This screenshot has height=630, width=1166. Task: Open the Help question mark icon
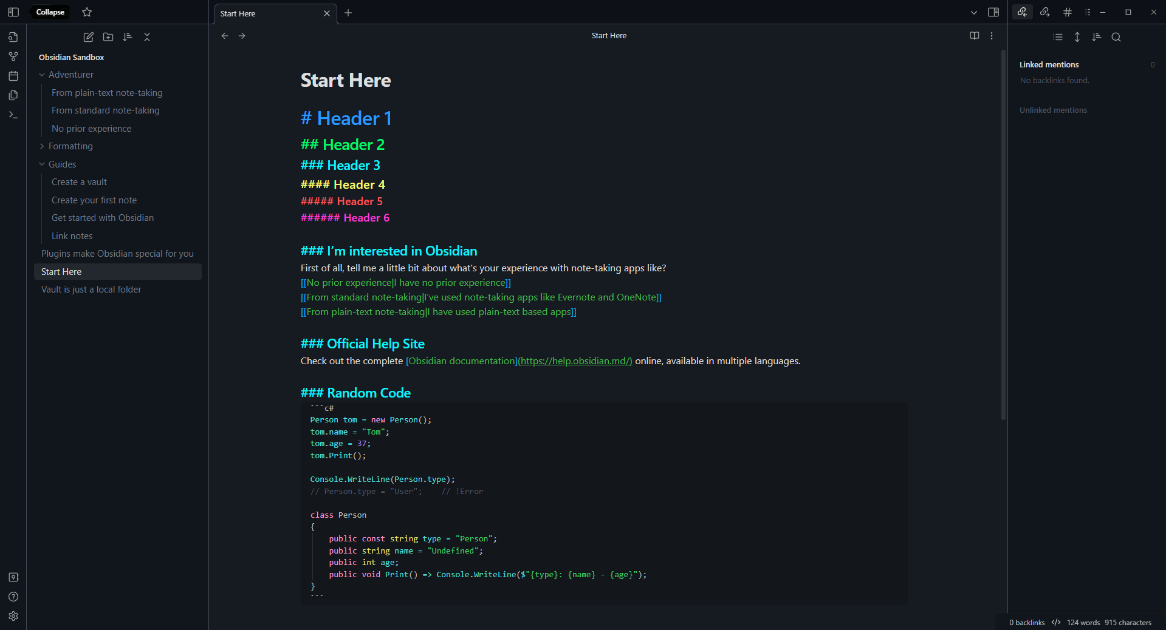(x=13, y=597)
